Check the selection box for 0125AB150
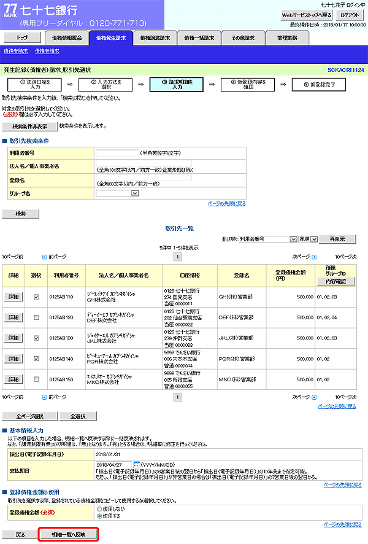Viewport: 368px width, 544px height. (x=36, y=379)
